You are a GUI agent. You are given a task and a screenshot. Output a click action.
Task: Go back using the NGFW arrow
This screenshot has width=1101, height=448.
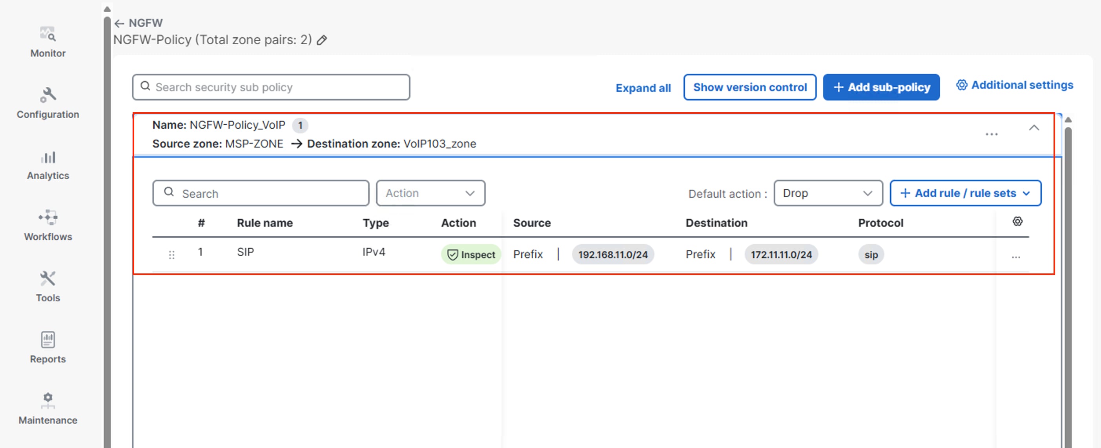119,24
